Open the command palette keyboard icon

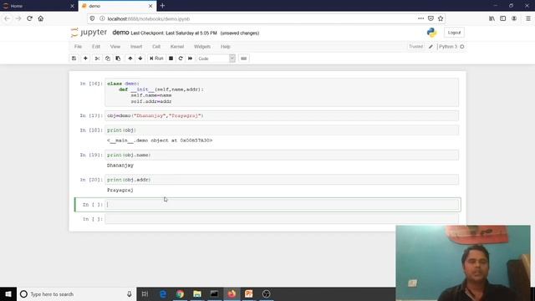click(x=243, y=59)
